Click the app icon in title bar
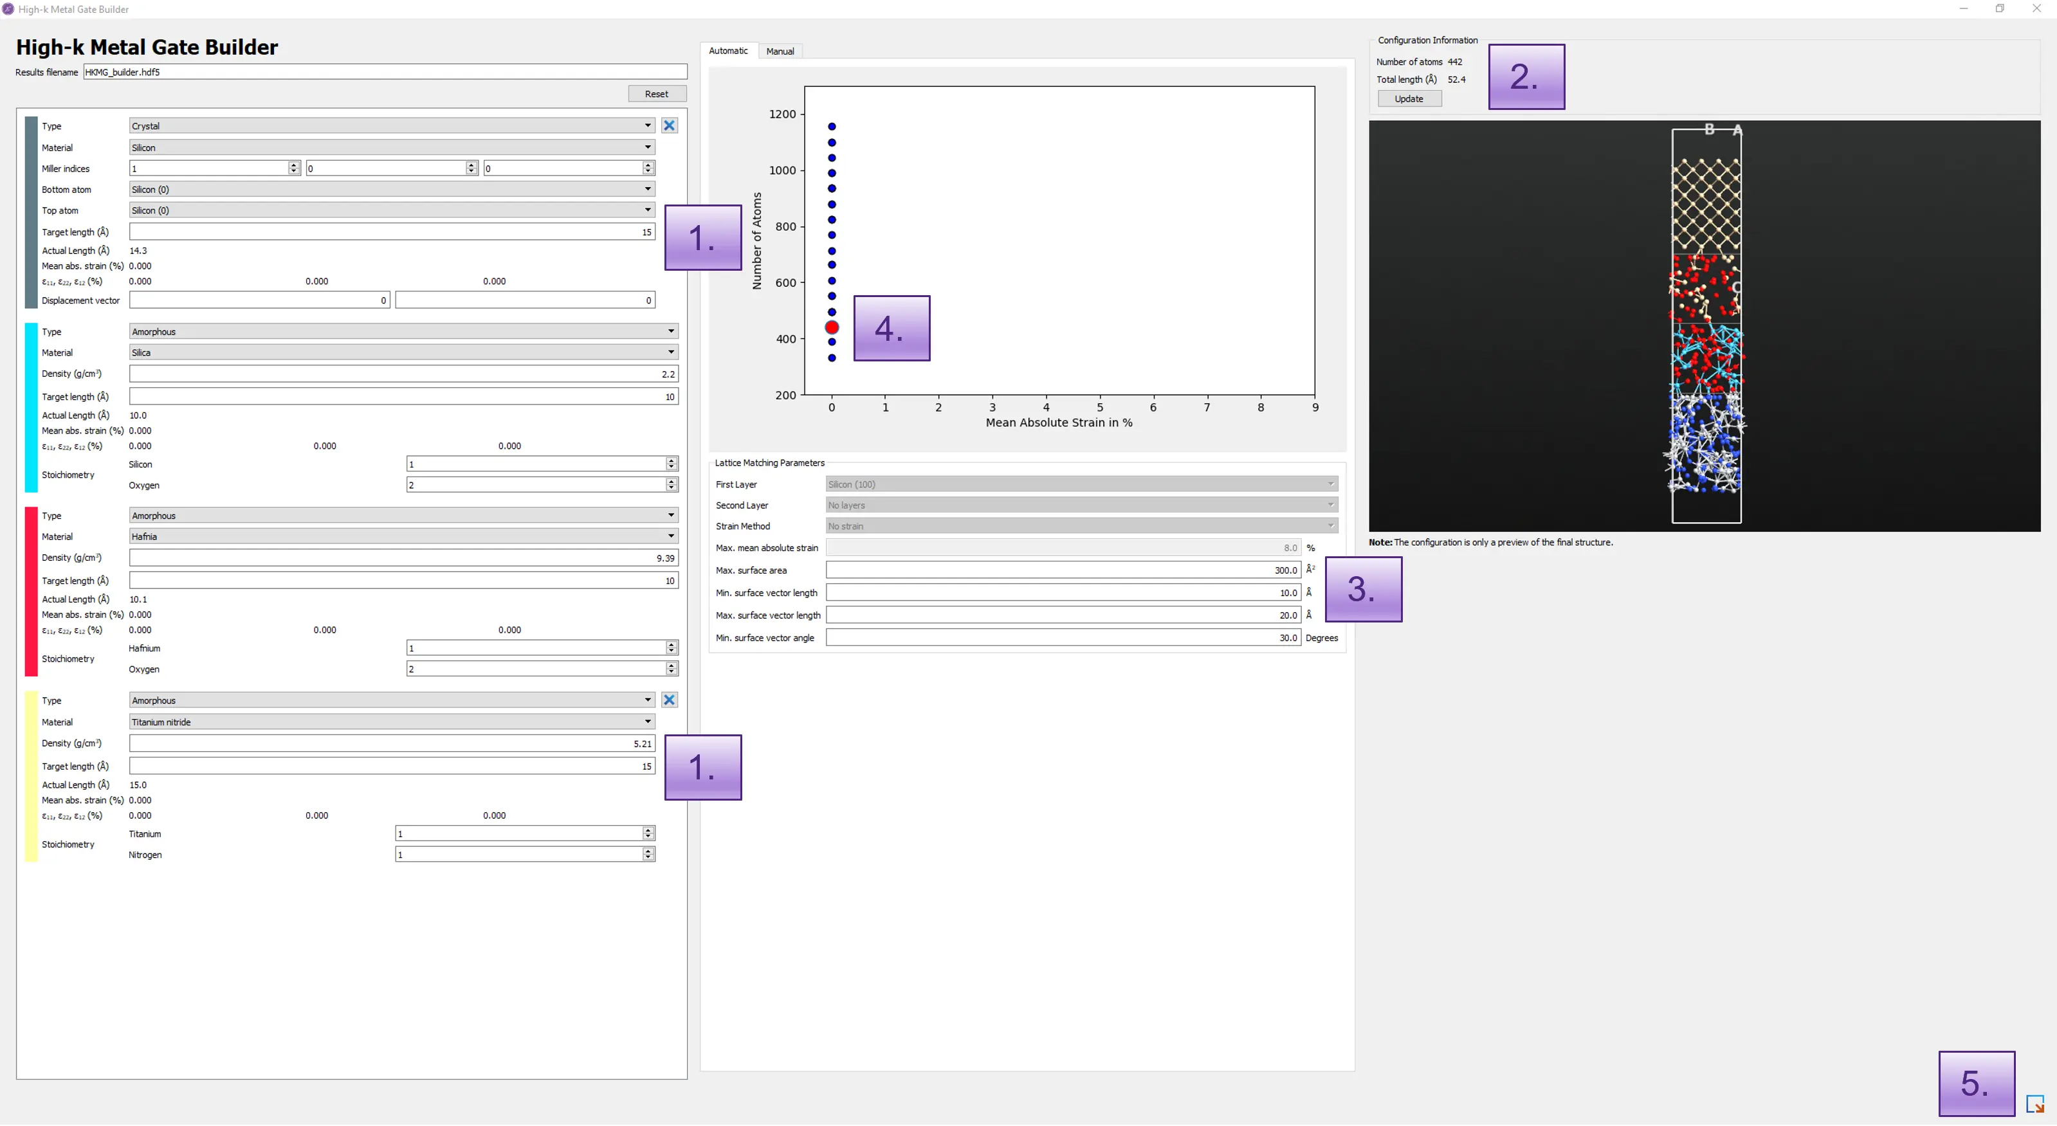2057x1126 pixels. tap(8, 9)
